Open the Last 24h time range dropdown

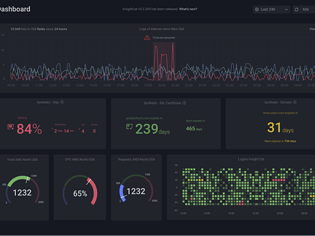272,9
